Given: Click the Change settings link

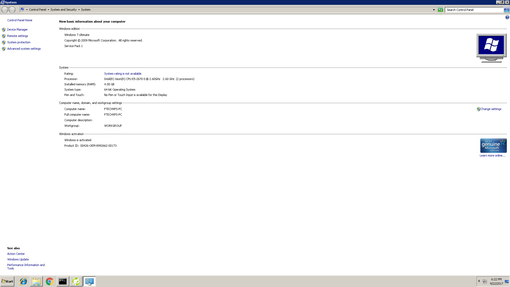Looking at the screenshot, I should point(491,109).
